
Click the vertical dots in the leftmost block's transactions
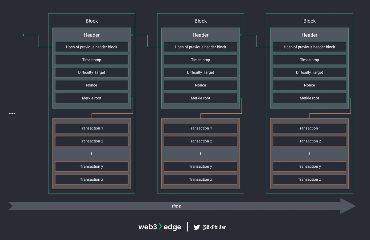click(92, 154)
